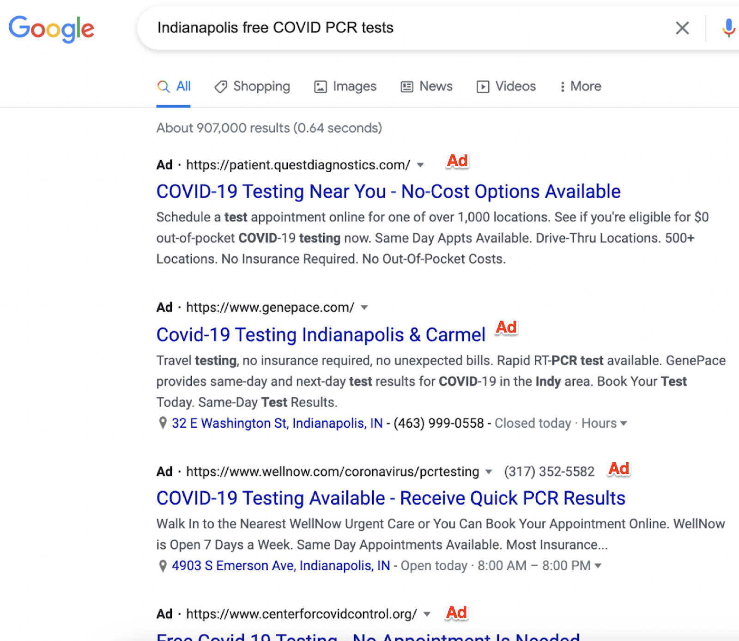Open COVID-19 Testing Available WellNow ad link

coord(391,498)
